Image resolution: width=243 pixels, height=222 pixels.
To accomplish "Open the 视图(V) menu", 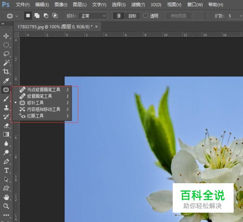I will (174, 4).
